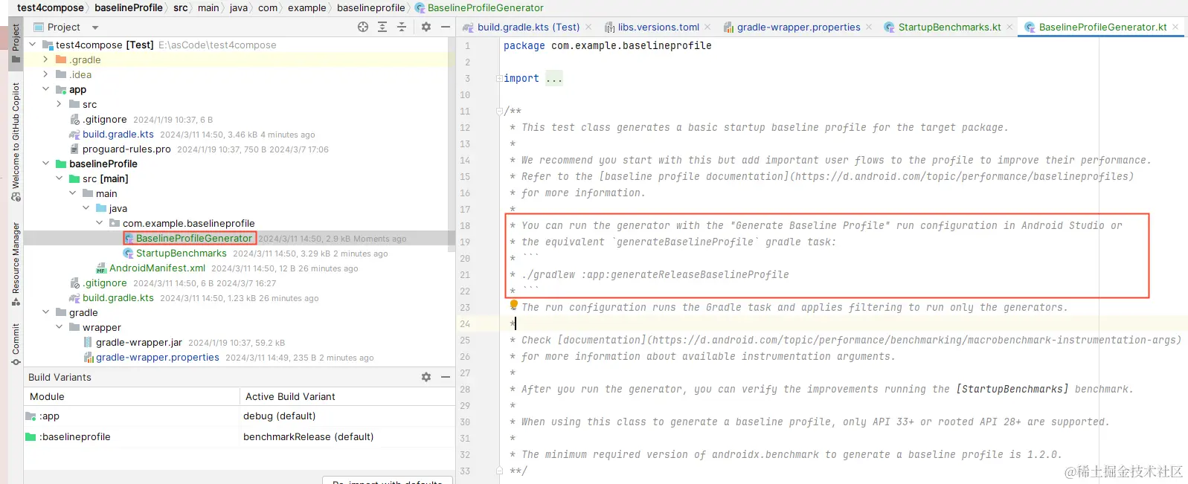Select proguard-rules.pro file
1188x484 pixels.
126,149
